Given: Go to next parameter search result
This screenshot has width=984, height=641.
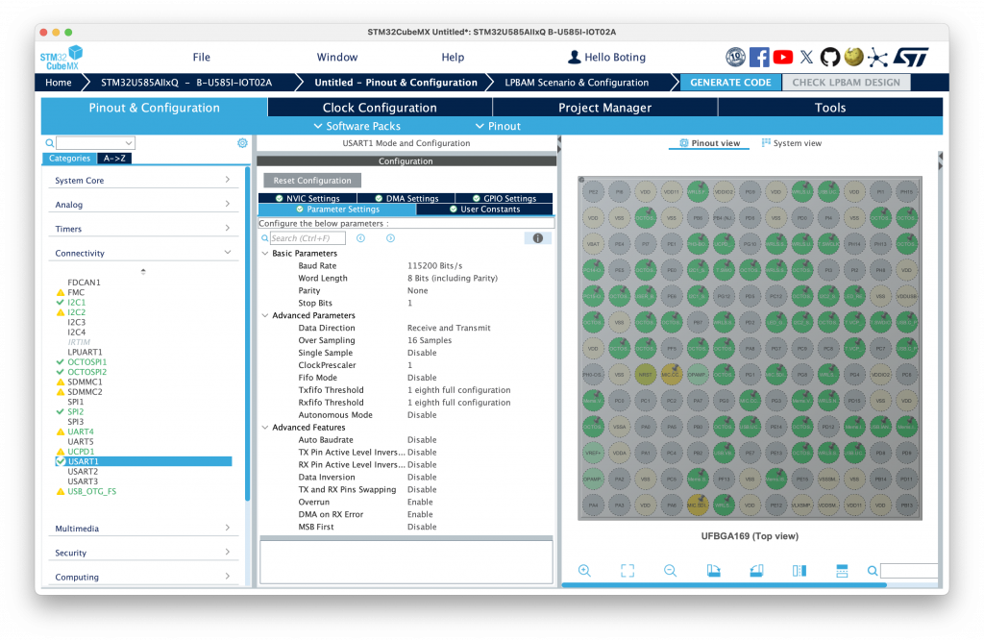Looking at the screenshot, I should (x=390, y=238).
